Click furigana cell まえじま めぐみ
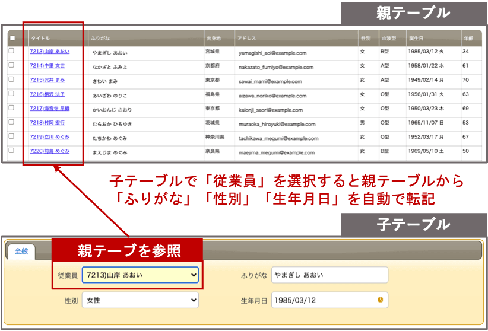The image size is (488, 331). point(110,152)
